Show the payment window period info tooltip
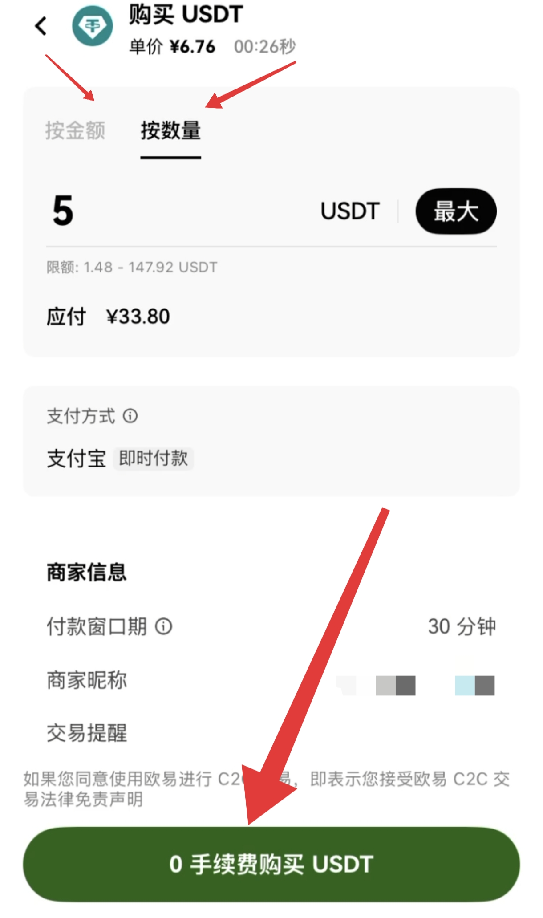Image resolution: width=543 pixels, height=918 pixels. [163, 627]
